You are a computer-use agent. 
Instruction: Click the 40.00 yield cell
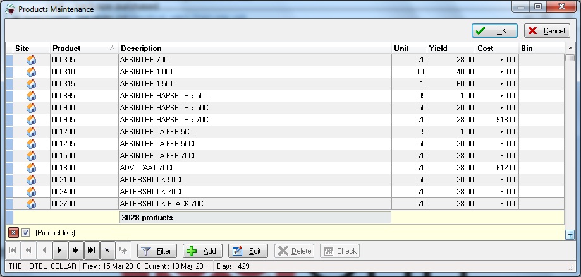click(451, 72)
